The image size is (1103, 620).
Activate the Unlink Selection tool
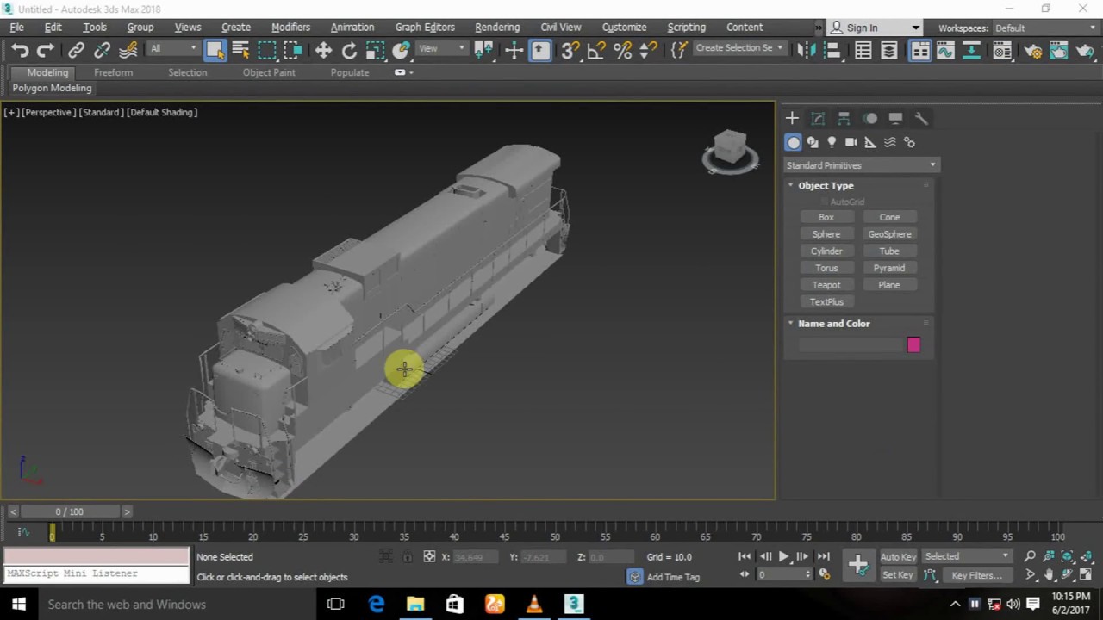(x=102, y=51)
